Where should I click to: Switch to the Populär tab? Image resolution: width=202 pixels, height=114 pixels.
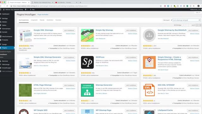click(x=42, y=20)
